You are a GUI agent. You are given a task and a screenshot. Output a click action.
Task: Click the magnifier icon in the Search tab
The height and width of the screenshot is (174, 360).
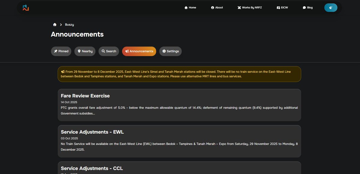[103, 51]
